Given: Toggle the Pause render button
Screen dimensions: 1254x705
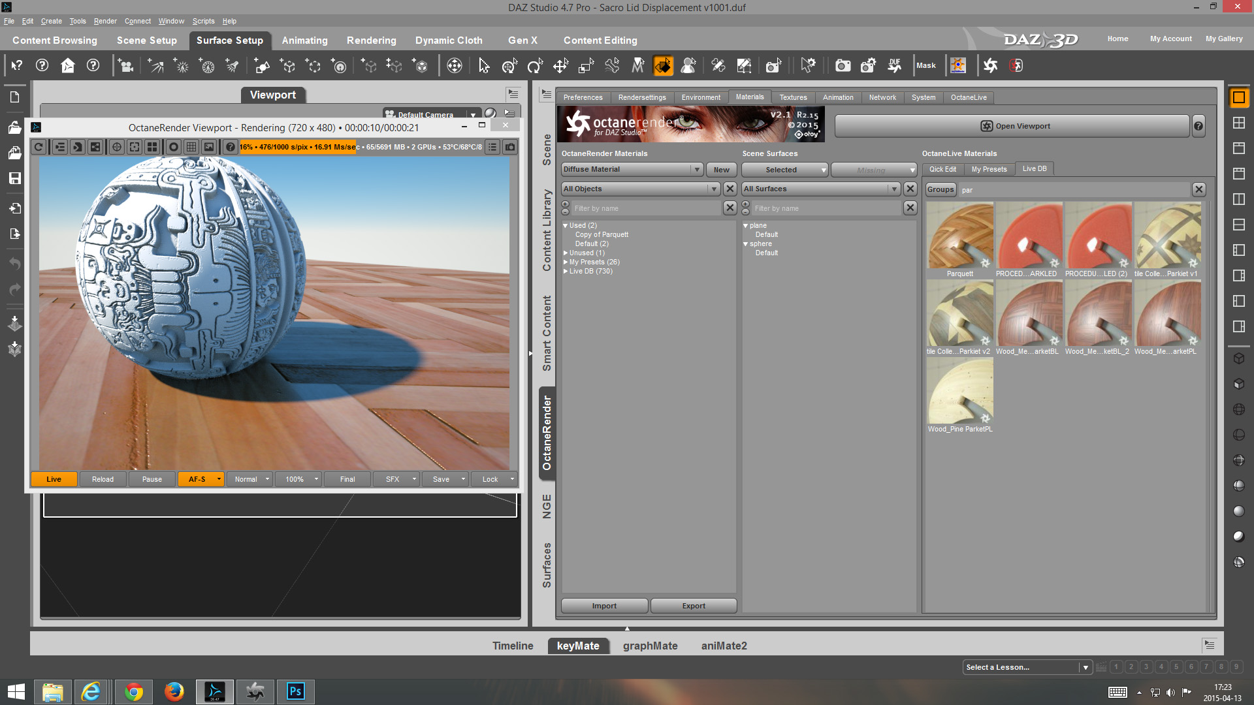Looking at the screenshot, I should [x=152, y=479].
